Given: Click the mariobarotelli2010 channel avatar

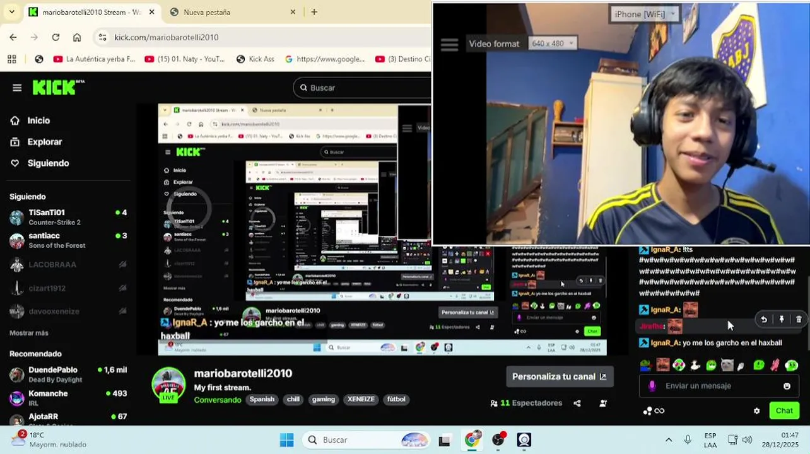Looking at the screenshot, I should pos(168,384).
